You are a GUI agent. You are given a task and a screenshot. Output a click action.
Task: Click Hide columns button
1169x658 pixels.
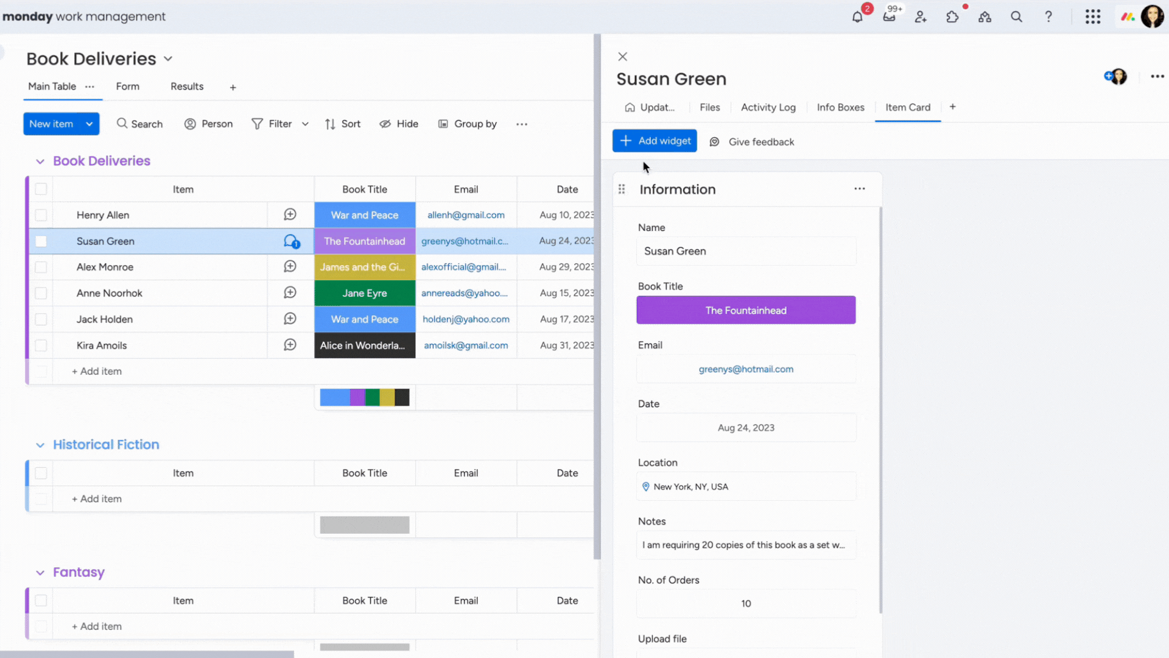399,124
